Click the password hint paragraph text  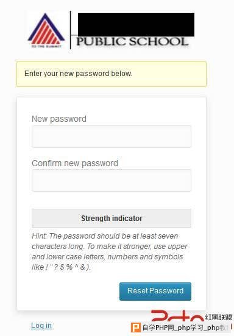tap(110, 251)
